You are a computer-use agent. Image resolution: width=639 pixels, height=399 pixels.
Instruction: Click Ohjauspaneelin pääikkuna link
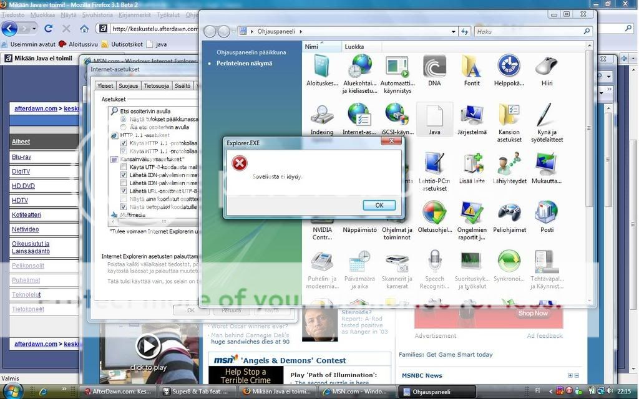pyautogui.click(x=251, y=52)
